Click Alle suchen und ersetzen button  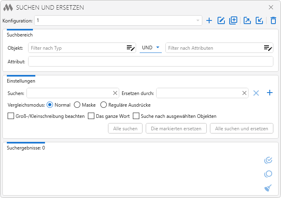[241, 129]
